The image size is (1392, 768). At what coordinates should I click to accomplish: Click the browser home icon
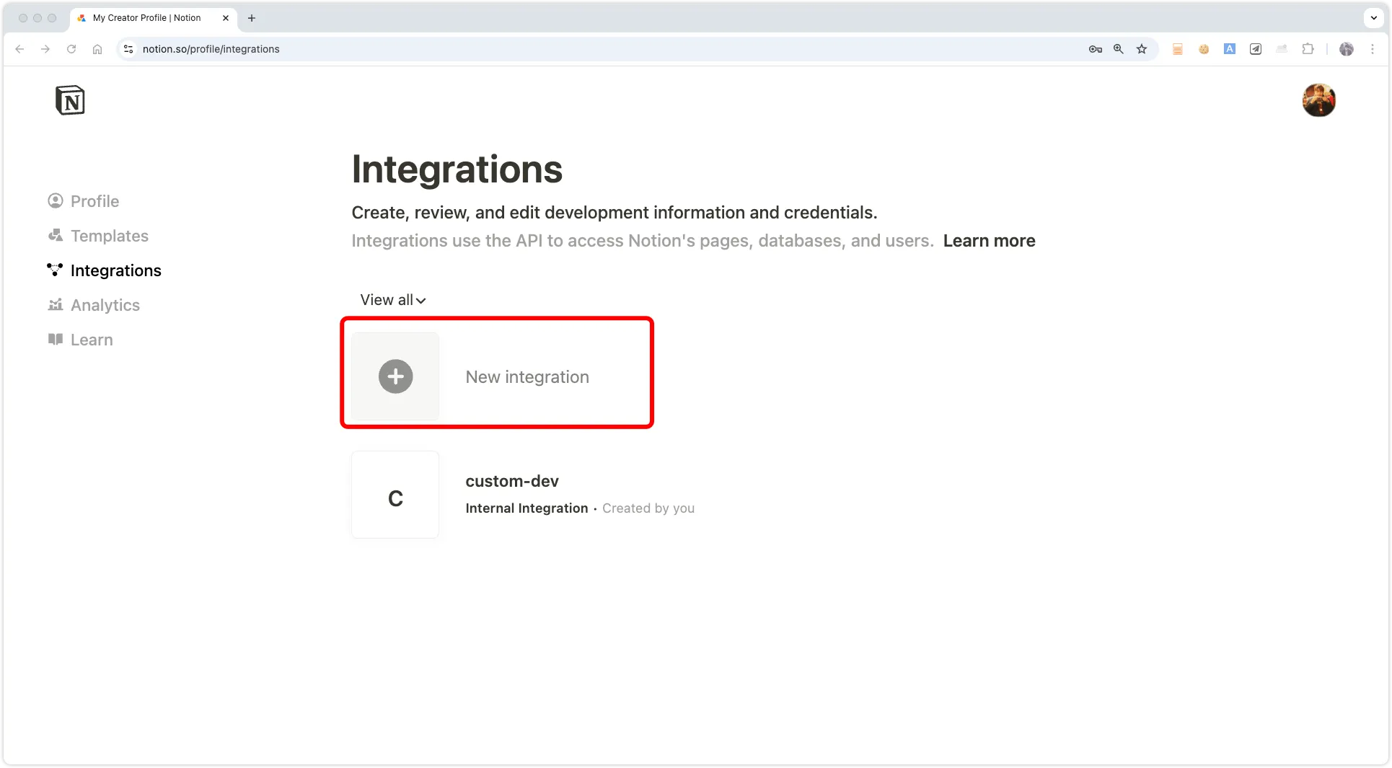tap(97, 49)
